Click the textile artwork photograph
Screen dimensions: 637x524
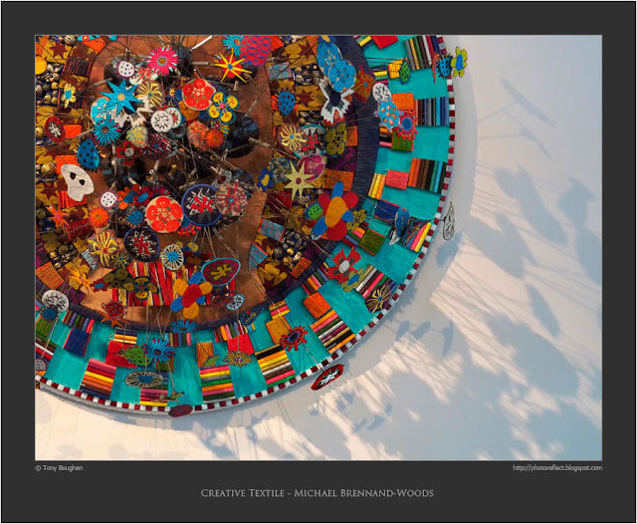[318, 248]
